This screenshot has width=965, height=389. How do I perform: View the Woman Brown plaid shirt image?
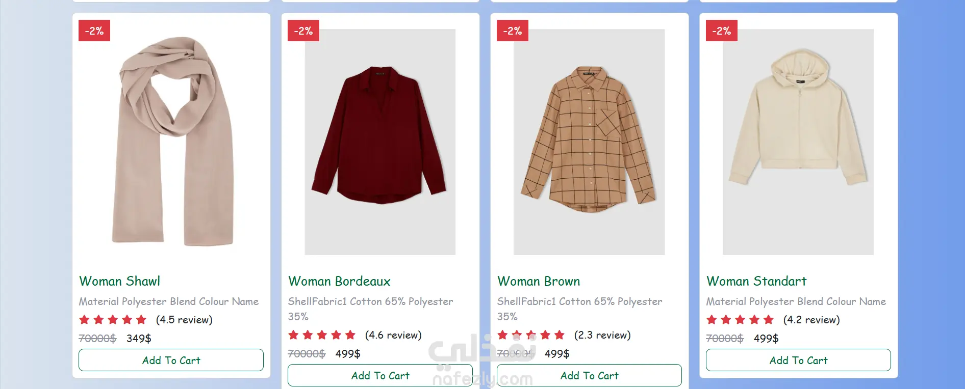pyautogui.click(x=589, y=142)
